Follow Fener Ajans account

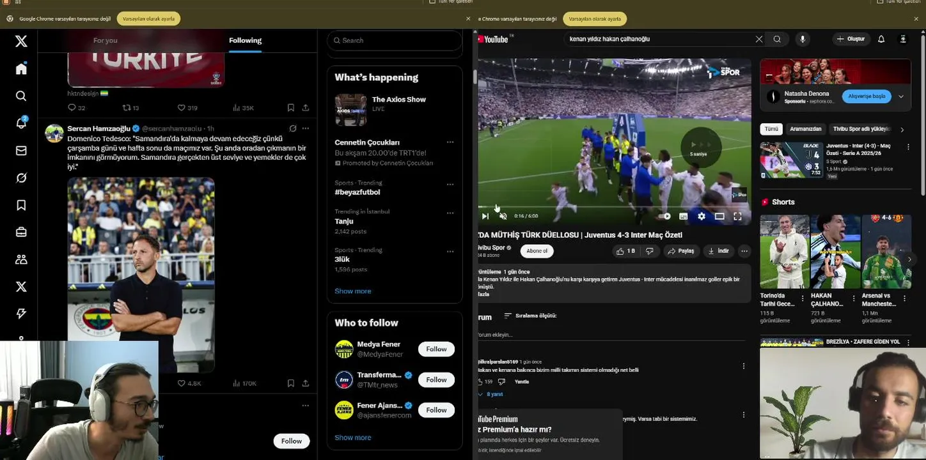436,410
